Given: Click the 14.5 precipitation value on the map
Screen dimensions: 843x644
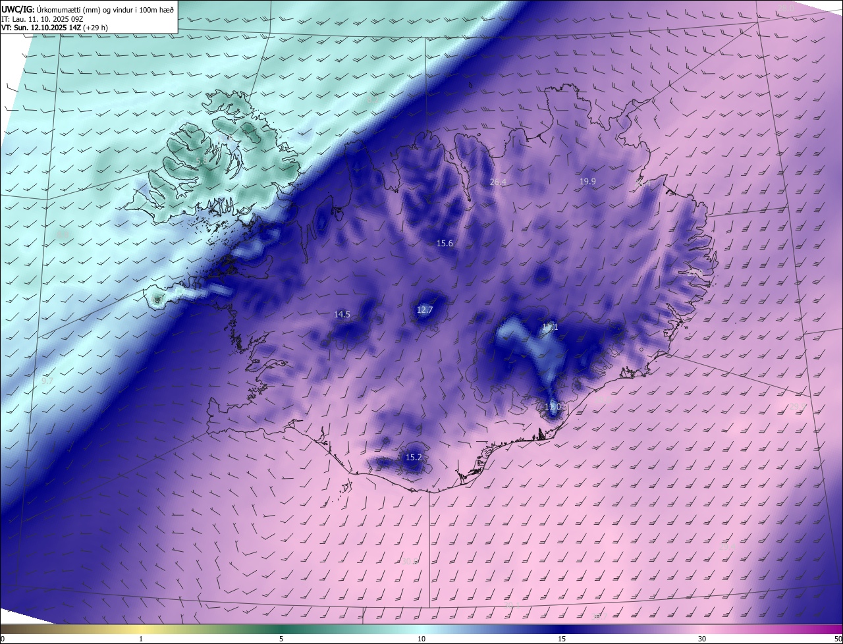Looking at the screenshot, I should click(342, 314).
